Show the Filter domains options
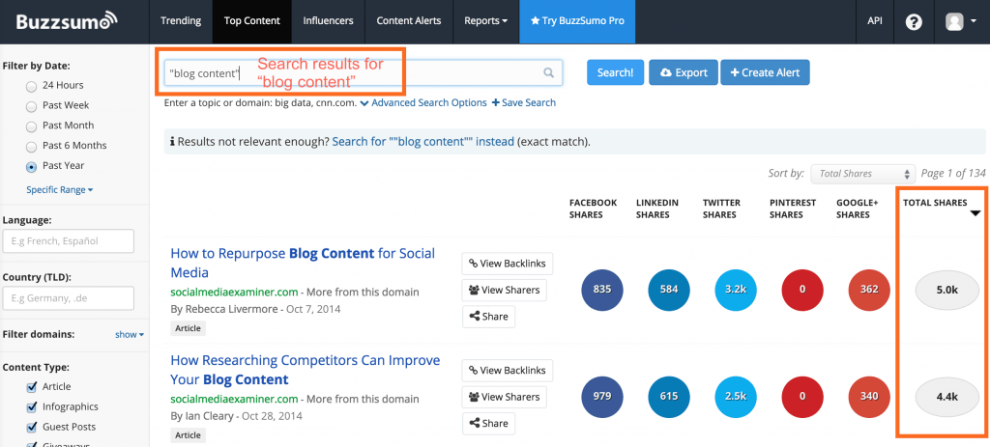The height and width of the screenshot is (447, 990). (130, 335)
